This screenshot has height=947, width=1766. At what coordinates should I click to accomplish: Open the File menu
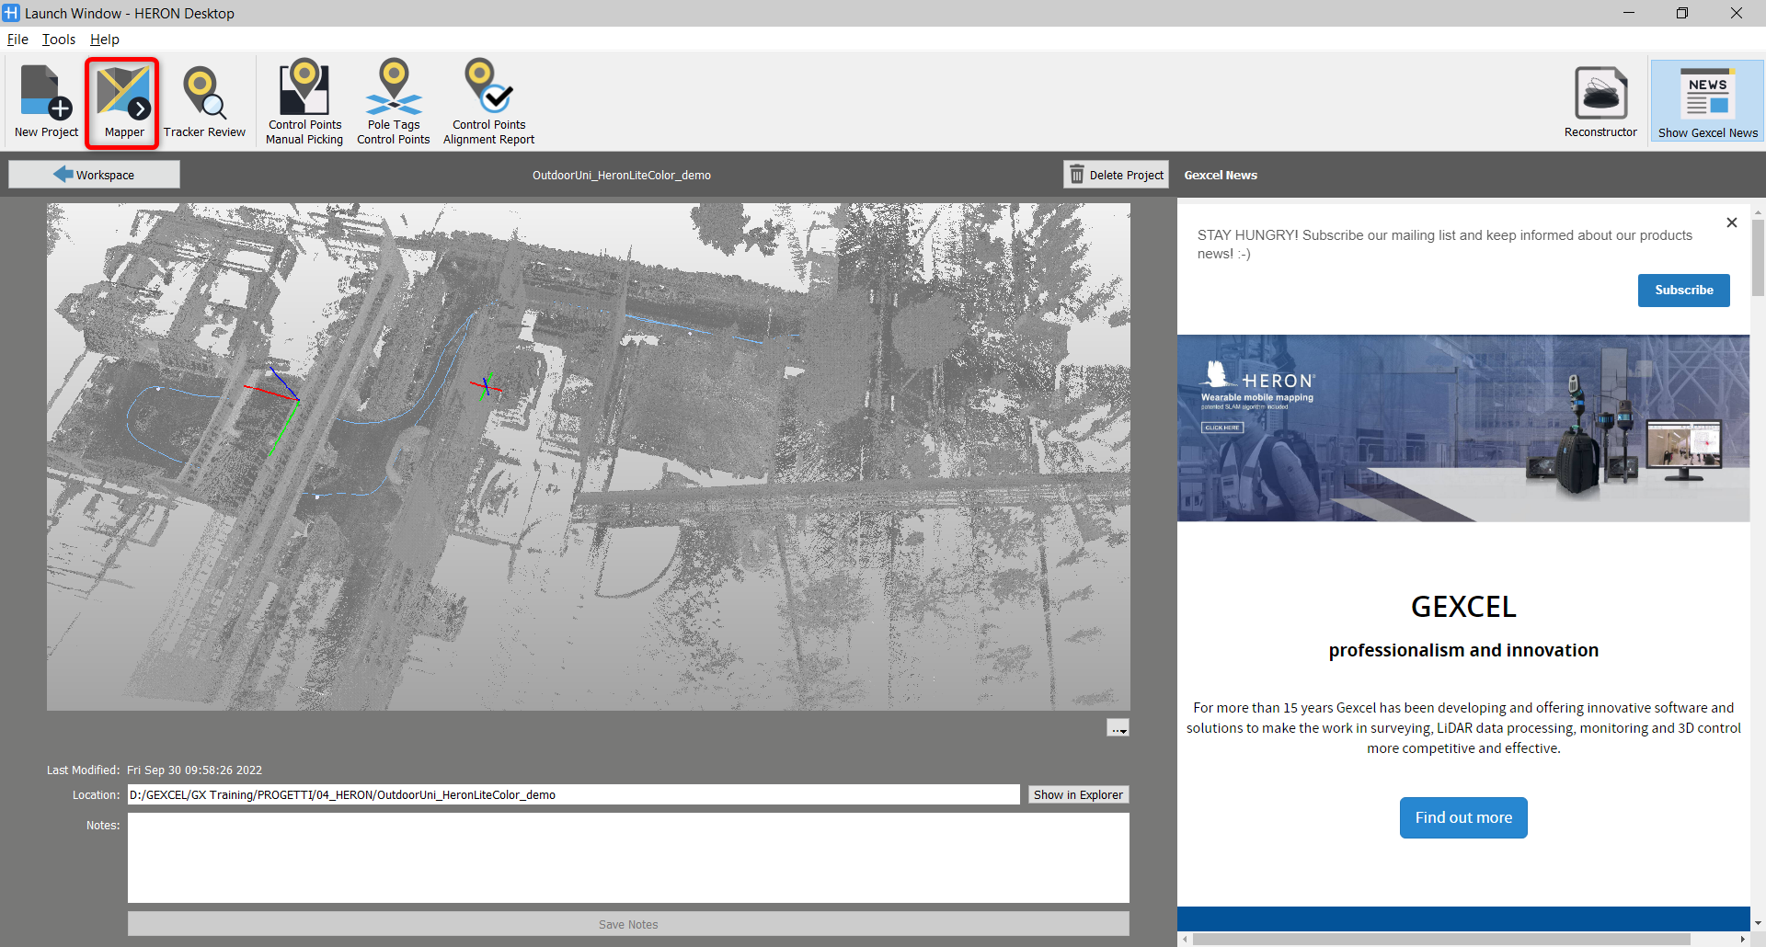[17, 40]
